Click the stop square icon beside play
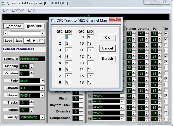 (41, 41)
